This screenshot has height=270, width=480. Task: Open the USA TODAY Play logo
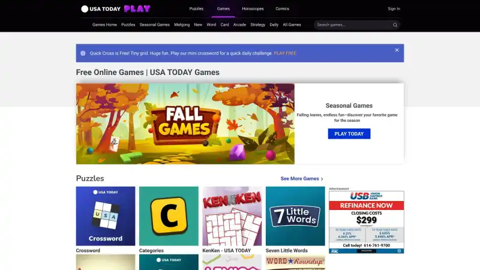tap(116, 8)
